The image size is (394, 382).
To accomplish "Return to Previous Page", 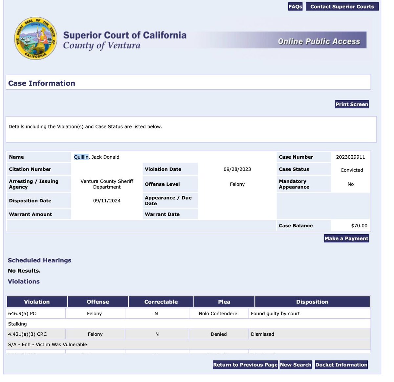I will [x=245, y=365].
